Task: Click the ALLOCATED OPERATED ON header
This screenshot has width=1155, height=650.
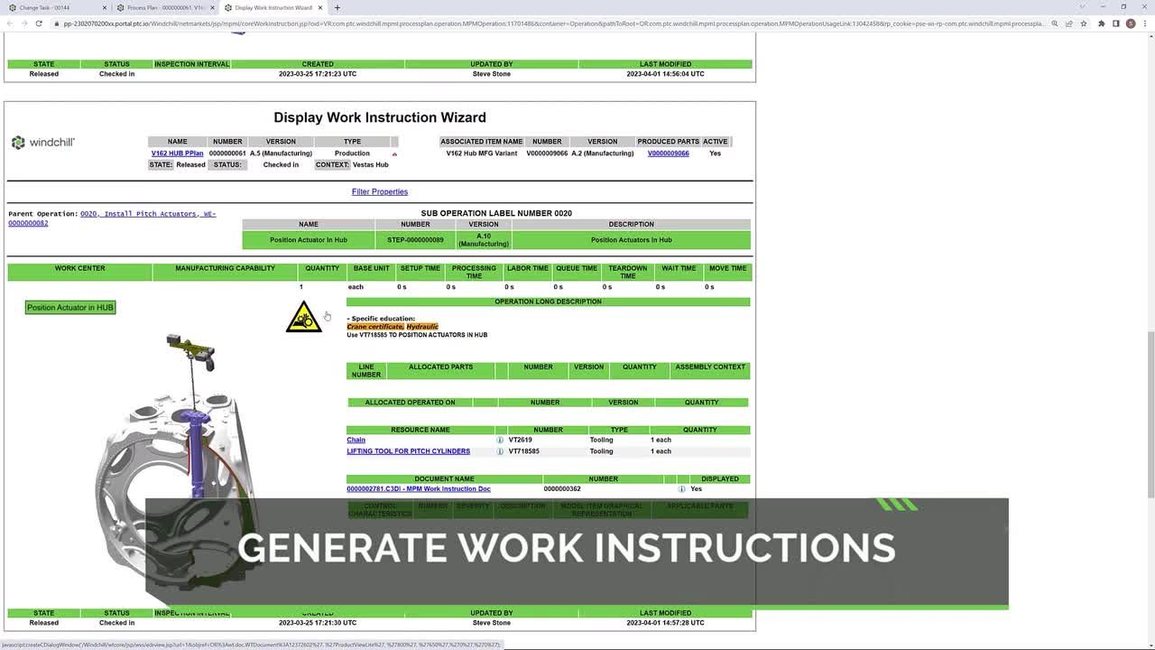Action: click(410, 403)
